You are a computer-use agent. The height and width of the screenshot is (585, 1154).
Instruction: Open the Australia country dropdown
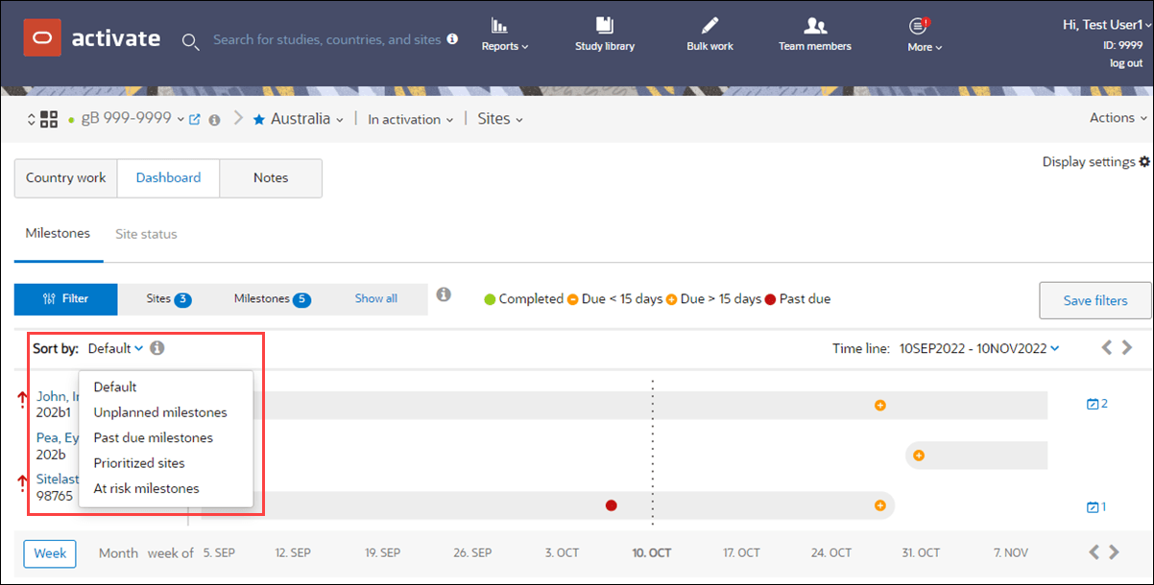(298, 118)
